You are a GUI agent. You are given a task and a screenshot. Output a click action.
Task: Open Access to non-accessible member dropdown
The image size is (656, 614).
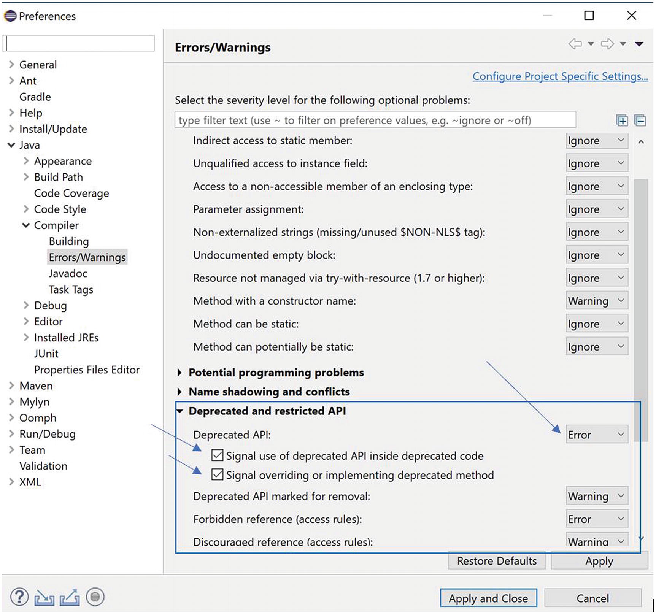pos(597,186)
